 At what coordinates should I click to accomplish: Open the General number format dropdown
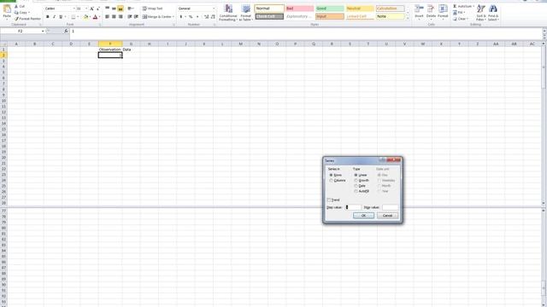click(x=214, y=9)
